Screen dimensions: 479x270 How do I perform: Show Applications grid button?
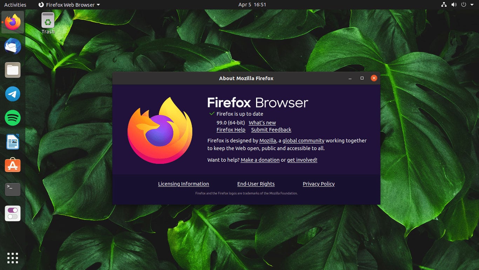tap(13, 258)
